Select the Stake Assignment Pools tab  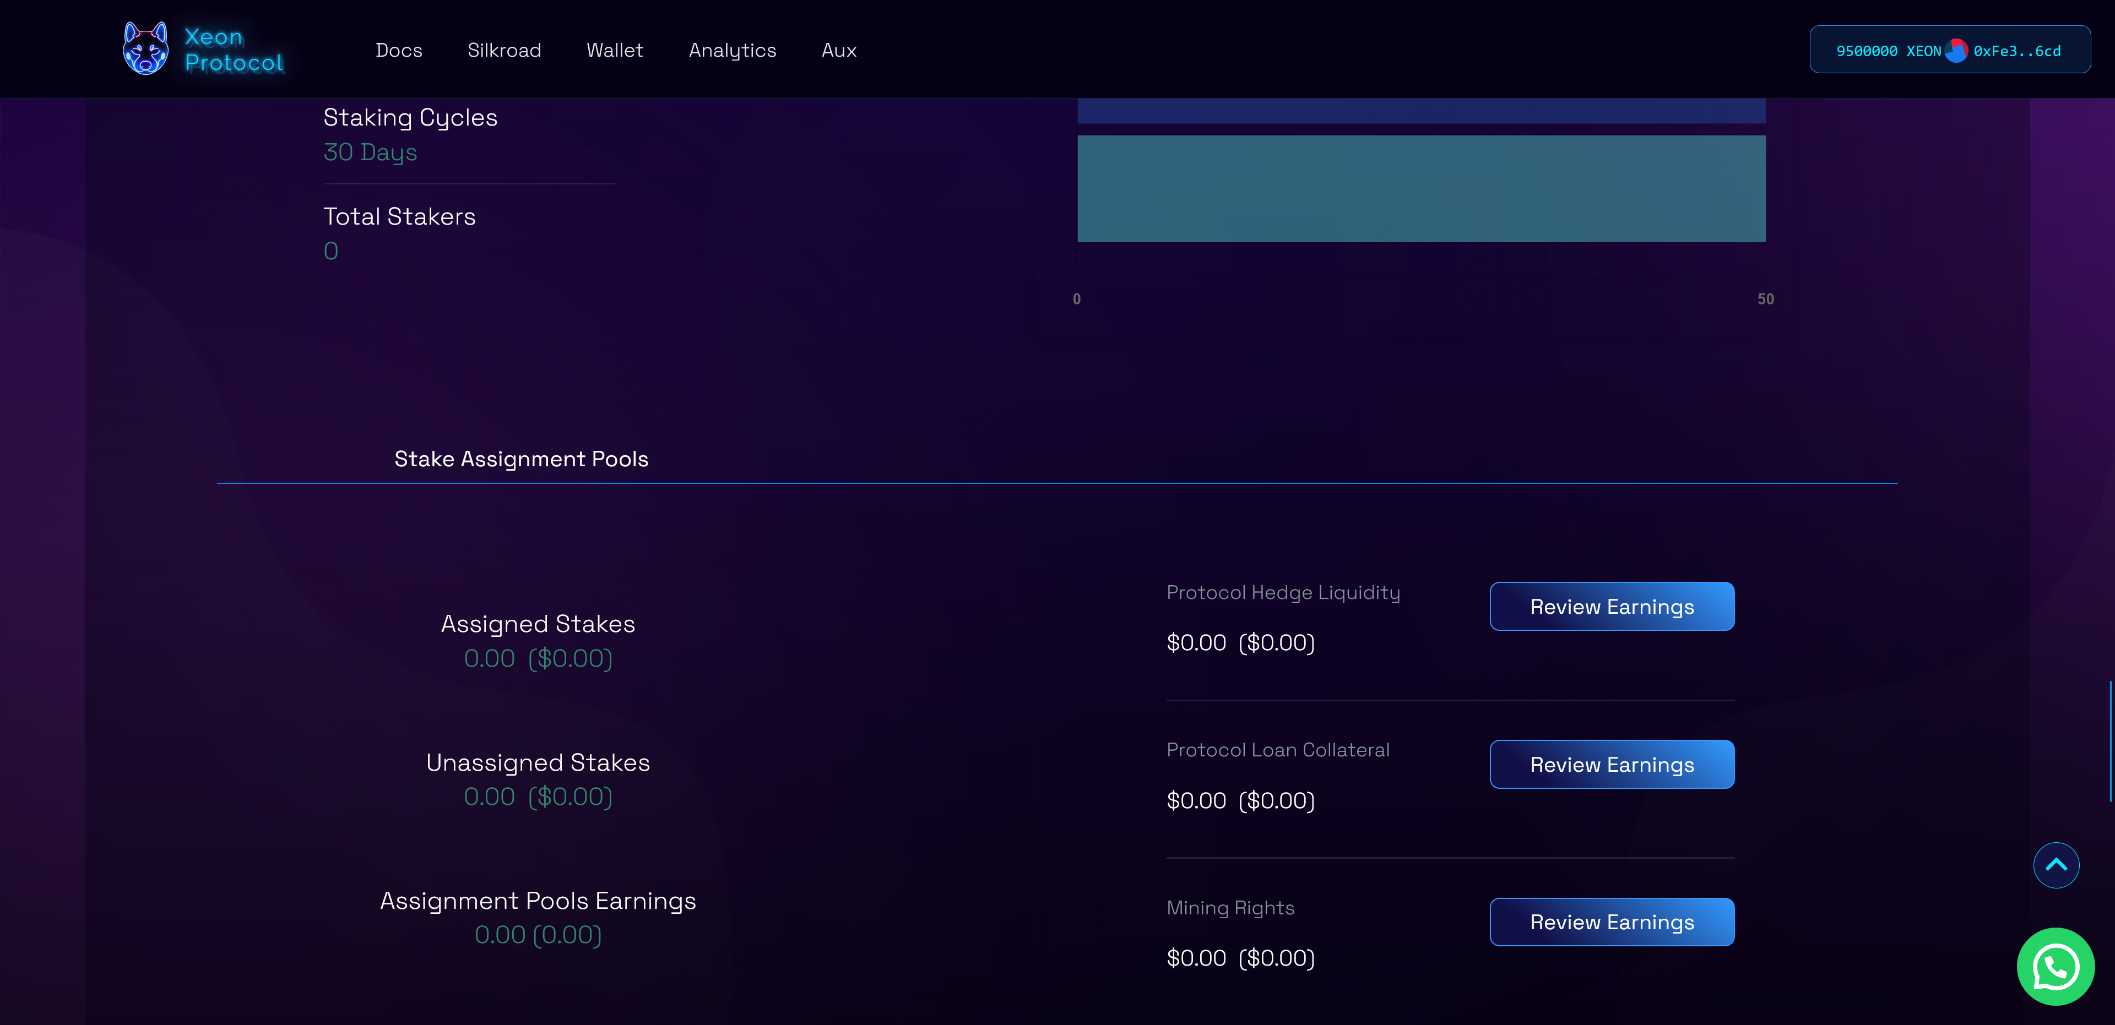pyautogui.click(x=520, y=459)
